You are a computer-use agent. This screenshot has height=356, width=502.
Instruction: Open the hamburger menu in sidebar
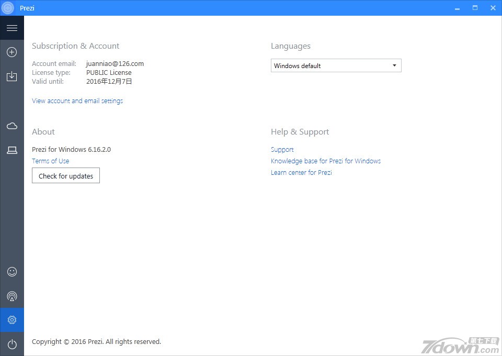(x=12, y=28)
